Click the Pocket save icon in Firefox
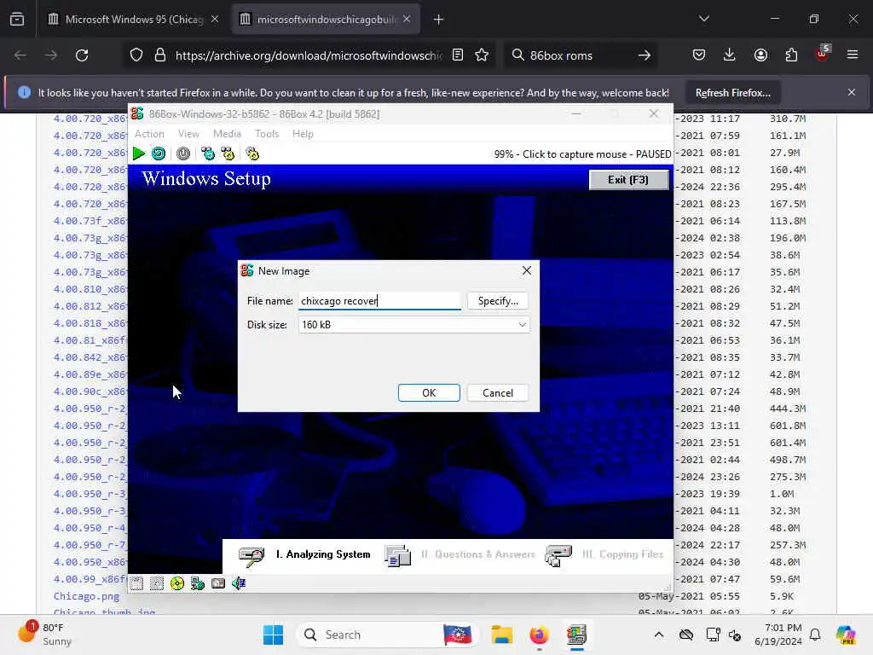The height and width of the screenshot is (655, 873). coord(699,55)
